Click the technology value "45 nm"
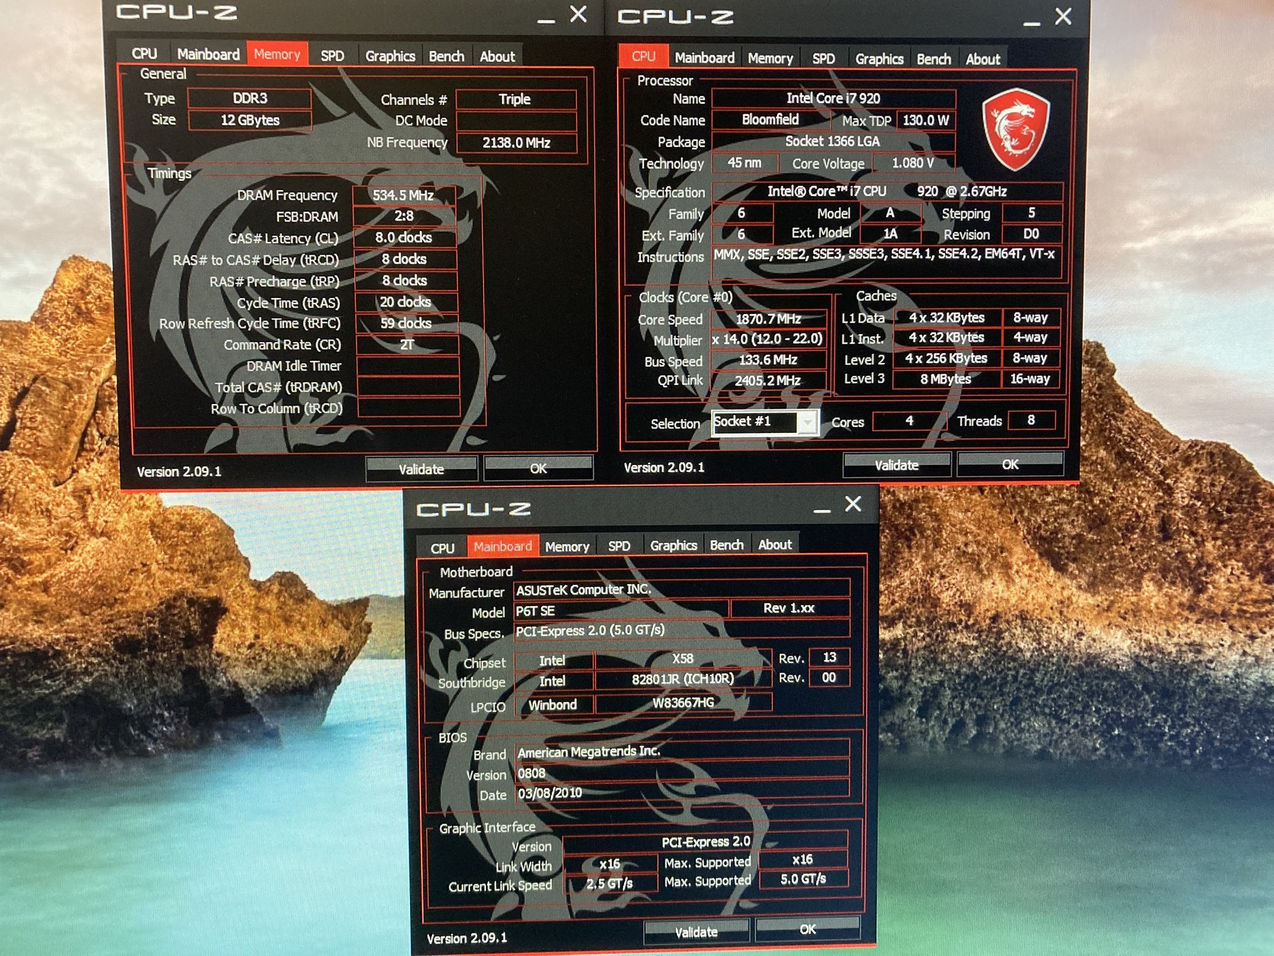1274x956 pixels. tap(744, 162)
